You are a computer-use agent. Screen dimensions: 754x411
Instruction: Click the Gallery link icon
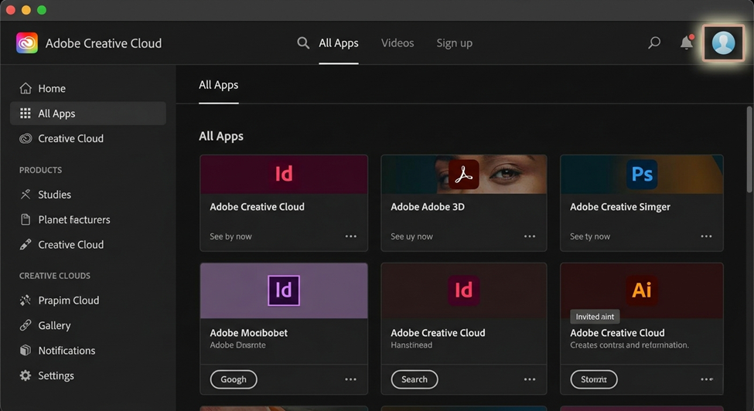coord(26,325)
